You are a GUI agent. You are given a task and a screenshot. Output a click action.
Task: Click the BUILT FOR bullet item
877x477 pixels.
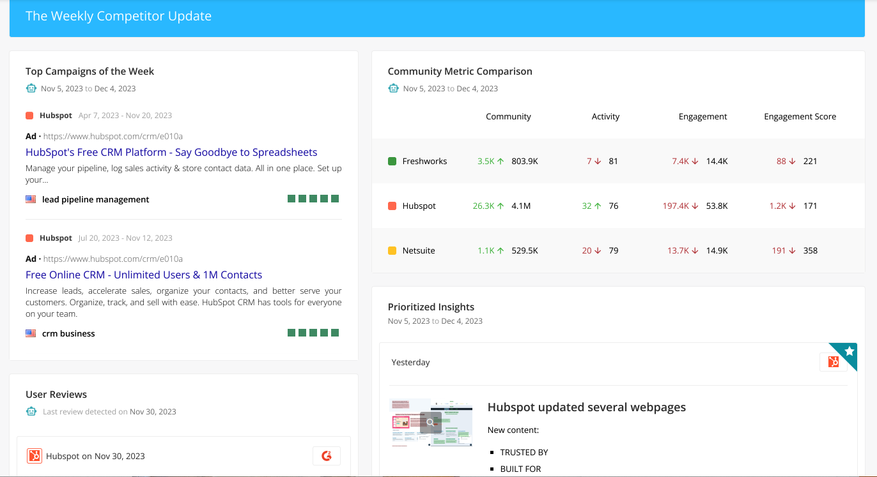[x=520, y=469]
